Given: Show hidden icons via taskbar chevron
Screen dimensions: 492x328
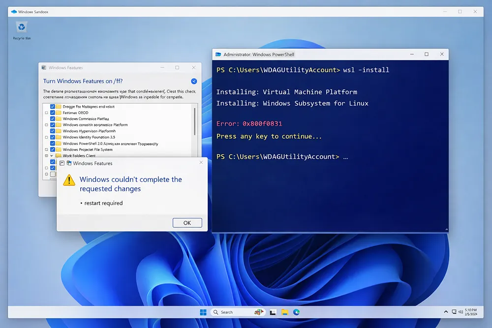Looking at the screenshot, I should tap(446, 311).
